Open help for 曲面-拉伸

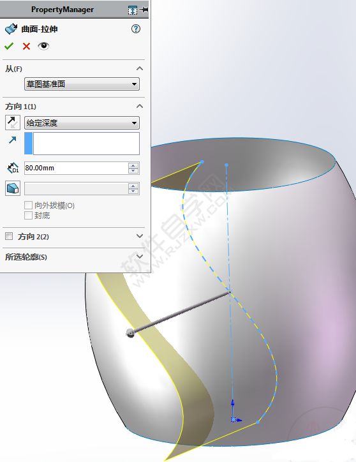click(135, 29)
